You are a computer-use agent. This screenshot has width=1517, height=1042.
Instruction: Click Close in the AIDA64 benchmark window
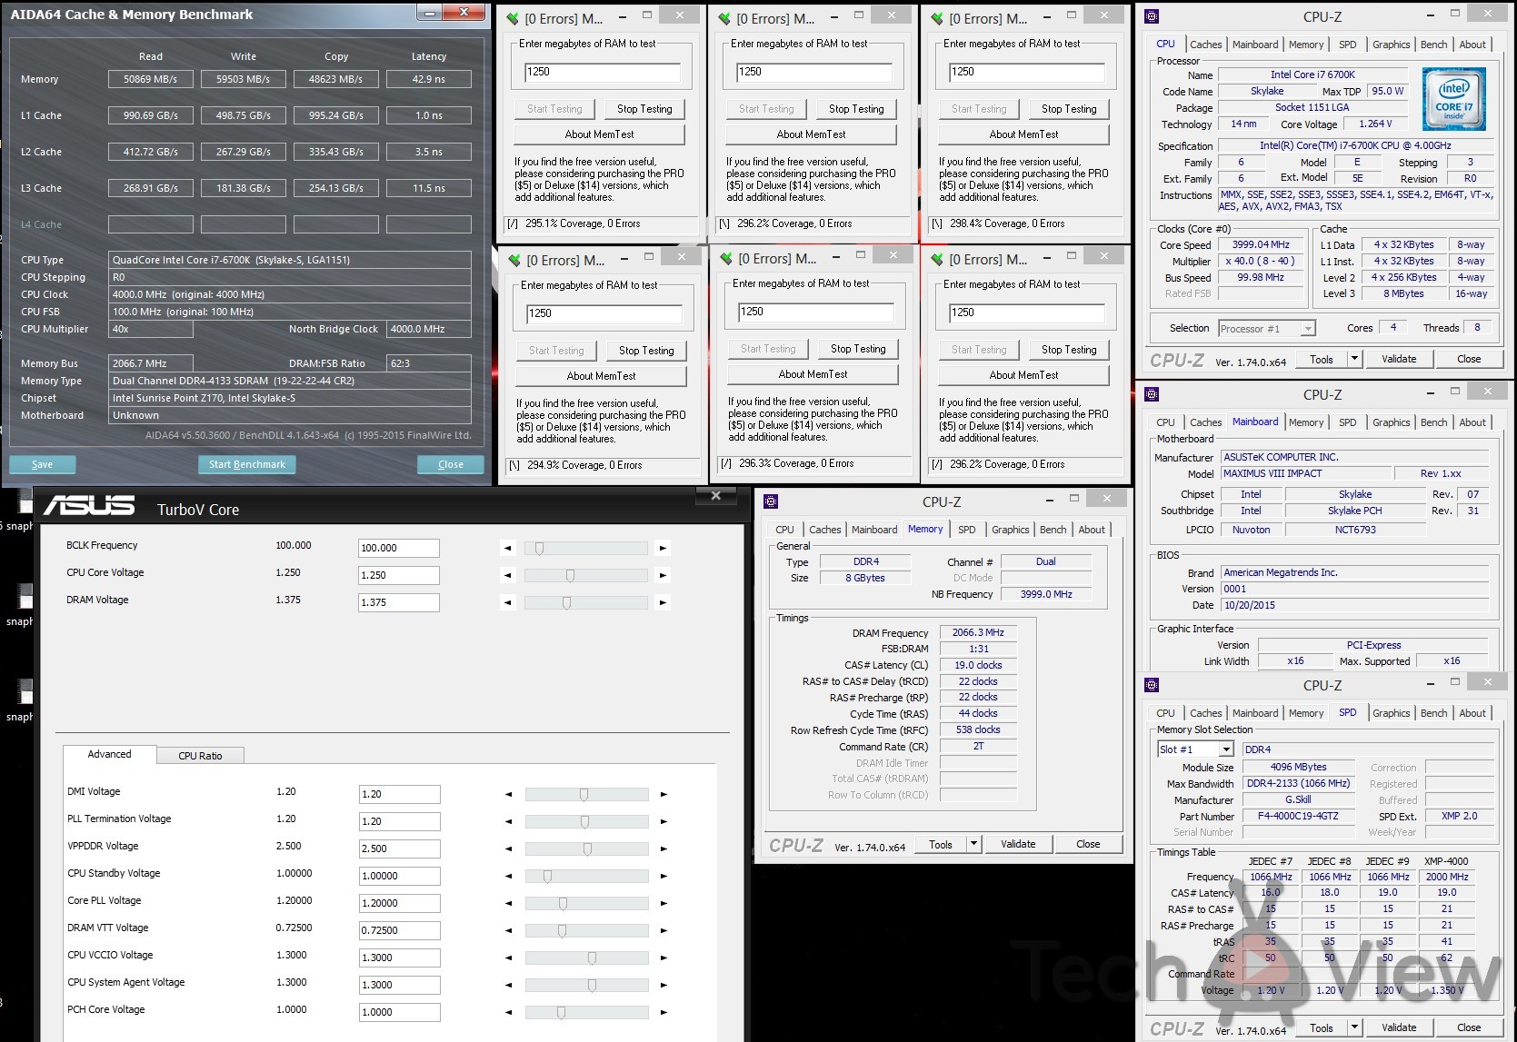click(451, 464)
